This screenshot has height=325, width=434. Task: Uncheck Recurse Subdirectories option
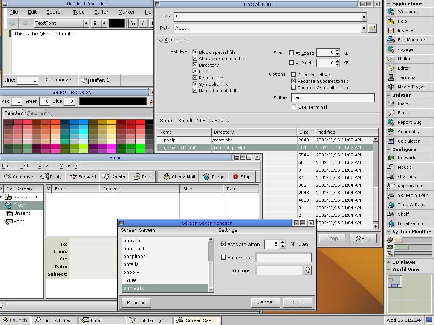point(293,81)
